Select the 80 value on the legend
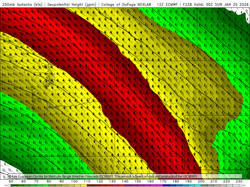The image size is (250, 187). pos(49,181)
